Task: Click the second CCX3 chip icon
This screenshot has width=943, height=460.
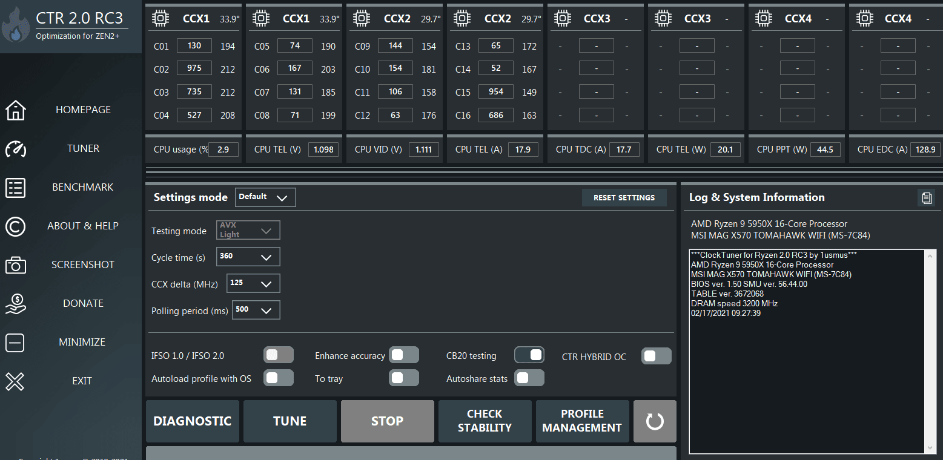Action: (x=664, y=19)
